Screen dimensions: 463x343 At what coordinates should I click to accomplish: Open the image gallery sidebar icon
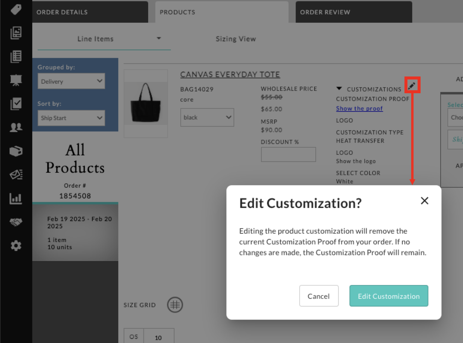pyautogui.click(x=16, y=33)
